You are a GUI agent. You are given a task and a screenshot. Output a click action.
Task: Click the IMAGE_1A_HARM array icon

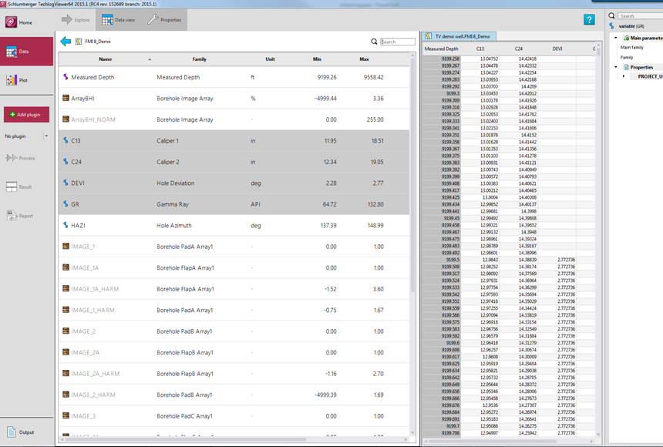[66, 288]
